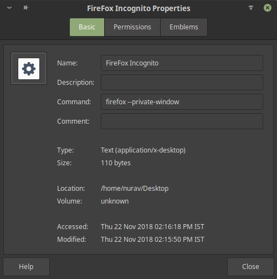Open the Emblems tab

[184, 27]
